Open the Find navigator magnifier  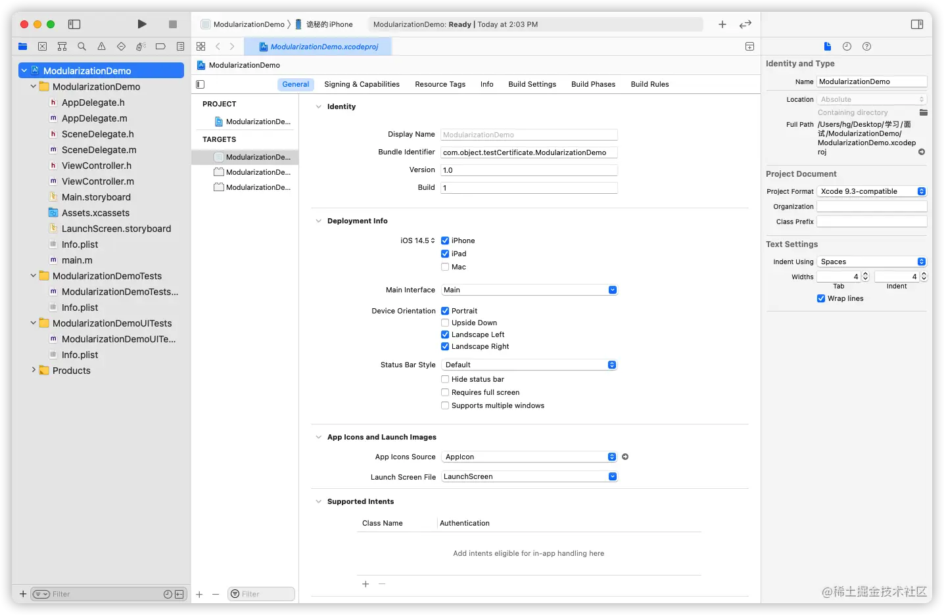click(x=82, y=47)
